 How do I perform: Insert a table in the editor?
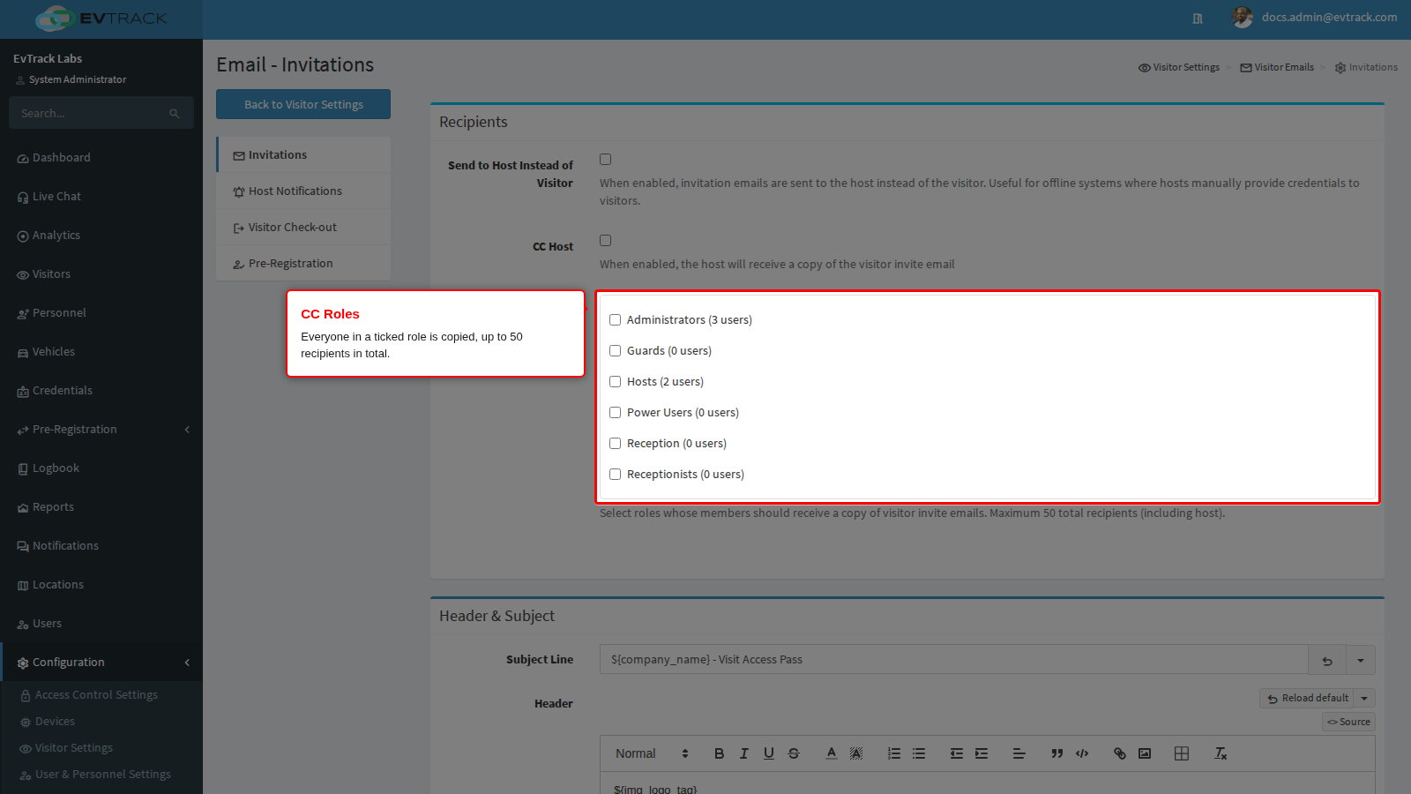pos(1182,753)
